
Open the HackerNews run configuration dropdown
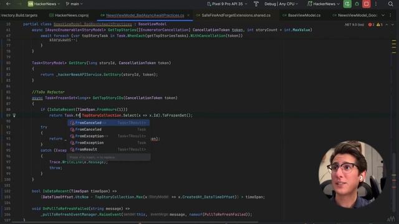click(323, 4)
